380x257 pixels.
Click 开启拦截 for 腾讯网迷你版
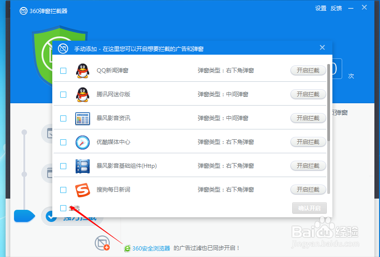click(308, 94)
